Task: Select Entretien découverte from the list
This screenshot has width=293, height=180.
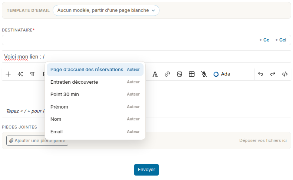Action: [x=95, y=82]
